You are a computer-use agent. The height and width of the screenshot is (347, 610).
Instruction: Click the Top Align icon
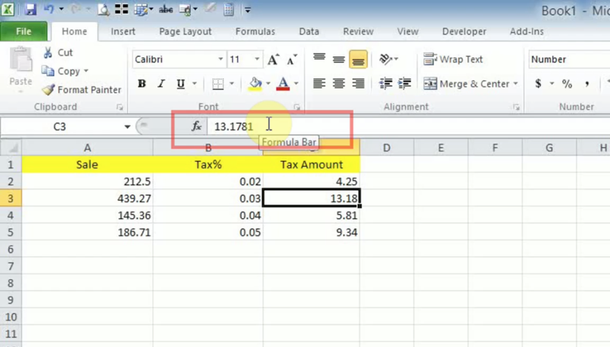click(319, 59)
